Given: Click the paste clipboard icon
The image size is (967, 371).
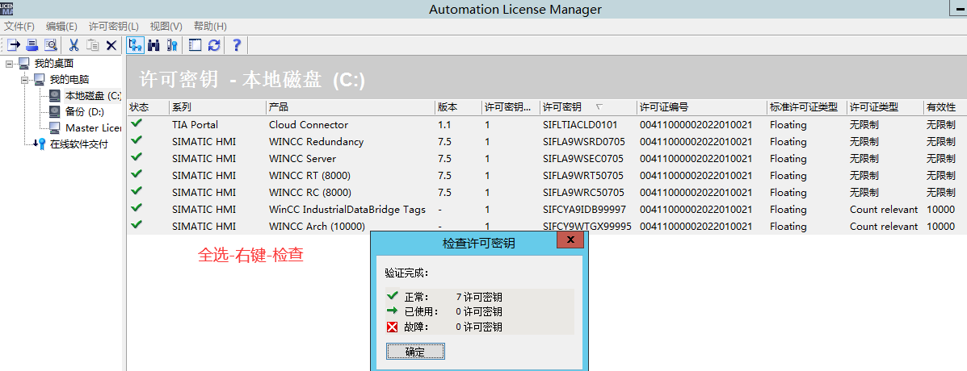Looking at the screenshot, I should 93,45.
